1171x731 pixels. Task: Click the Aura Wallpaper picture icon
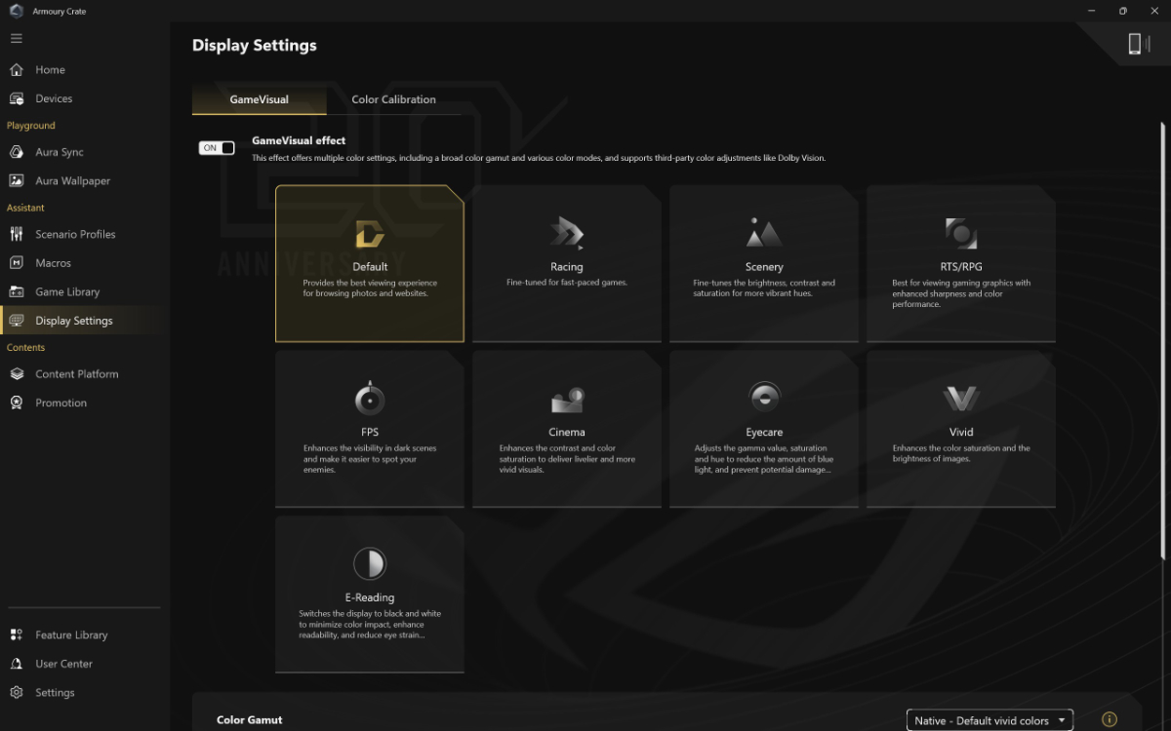pos(16,180)
